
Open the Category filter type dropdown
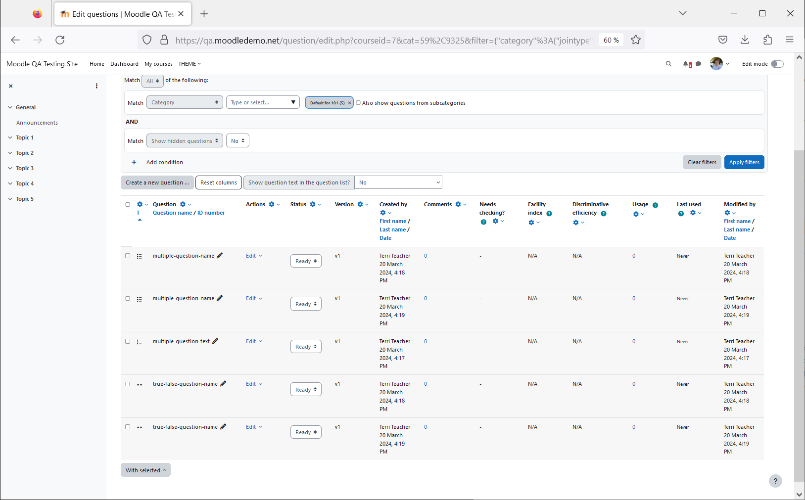(185, 102)
